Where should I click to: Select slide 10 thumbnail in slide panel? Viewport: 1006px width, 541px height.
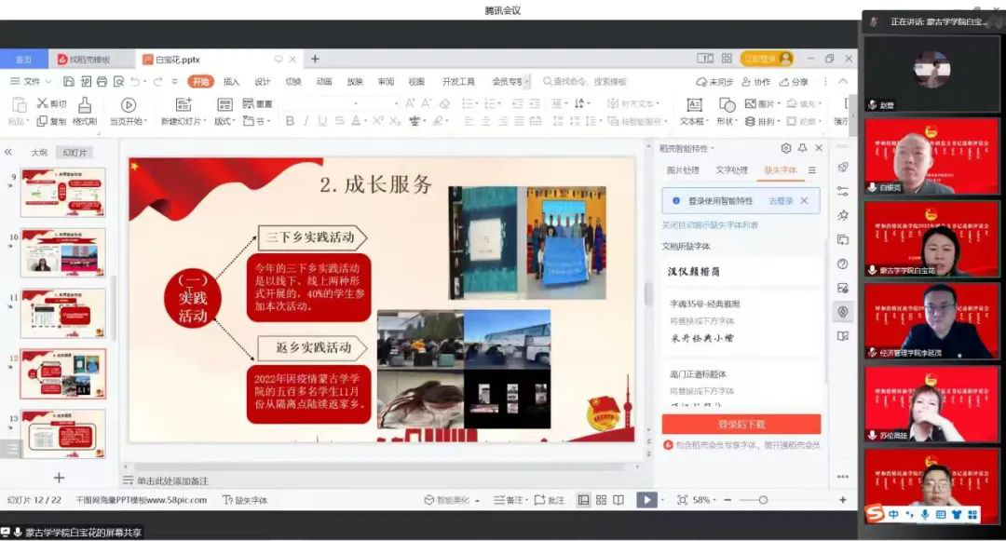(63, 252)
